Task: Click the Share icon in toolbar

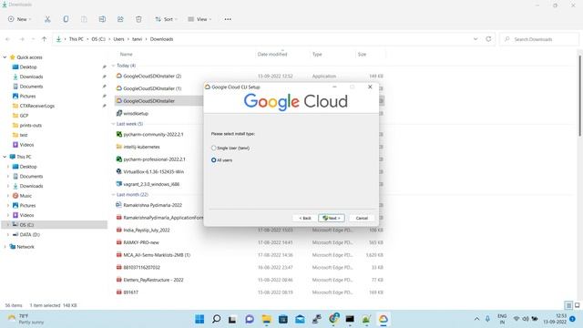Action: 120,19
